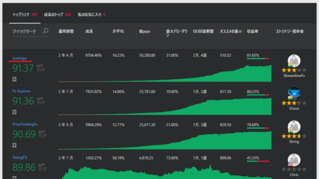Screen dimensions: 319x179
Task: Click the 90.69 APT rank score
Action: pos(24,134)
